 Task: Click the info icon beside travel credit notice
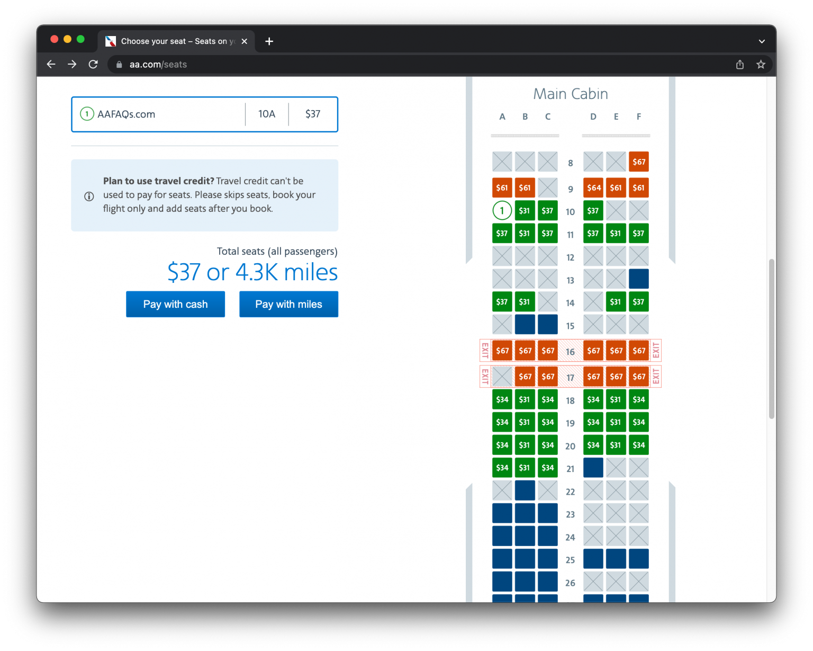[x=89, y=197]
